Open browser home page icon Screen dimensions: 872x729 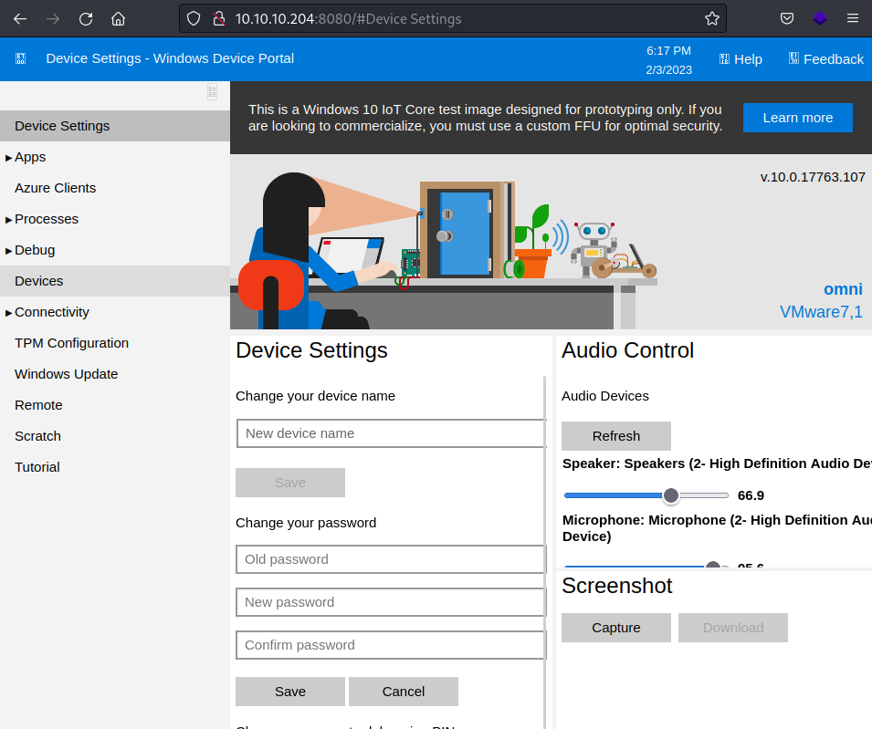tap(118, 19)
